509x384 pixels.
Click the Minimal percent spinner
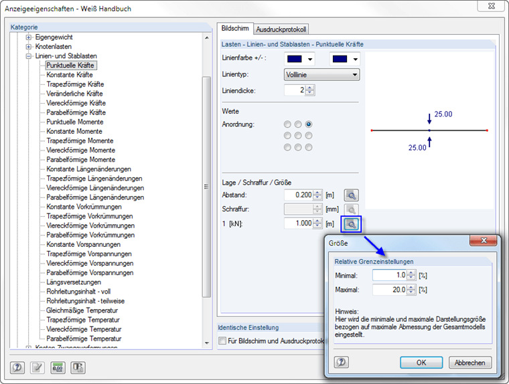pos(411,276)
